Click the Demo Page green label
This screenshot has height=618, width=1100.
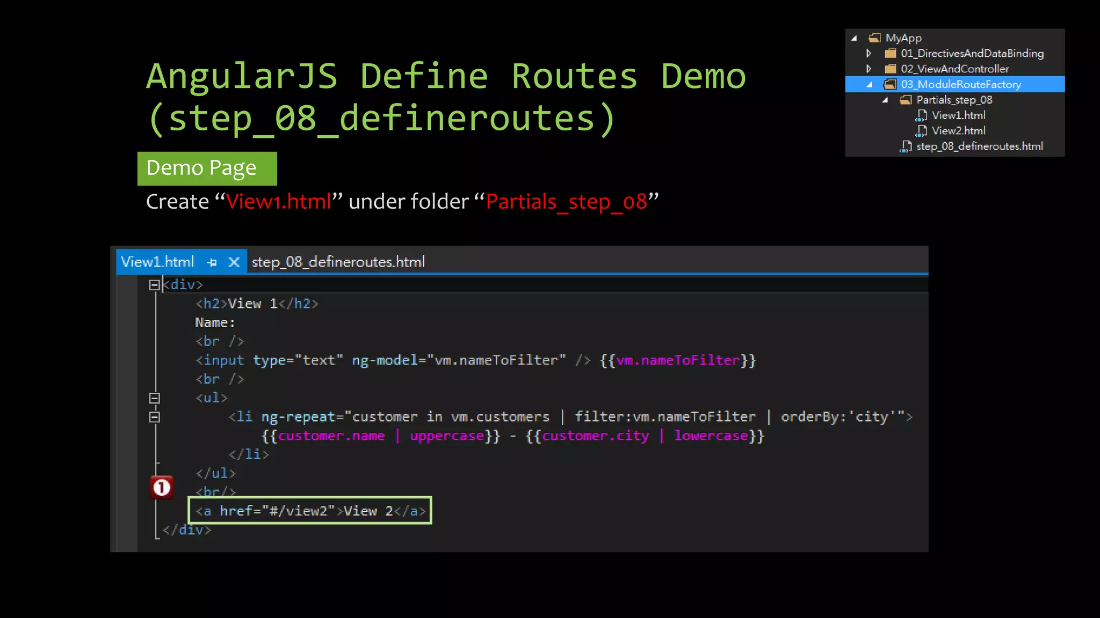[207, 168]
